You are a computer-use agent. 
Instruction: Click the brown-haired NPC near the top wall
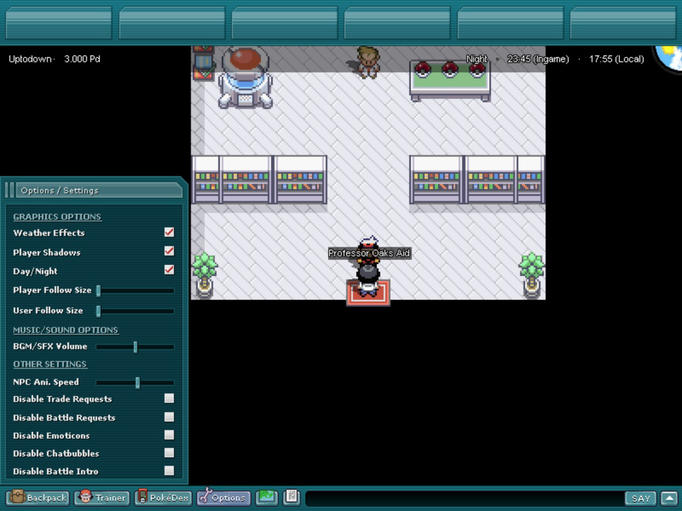point(368,63)
